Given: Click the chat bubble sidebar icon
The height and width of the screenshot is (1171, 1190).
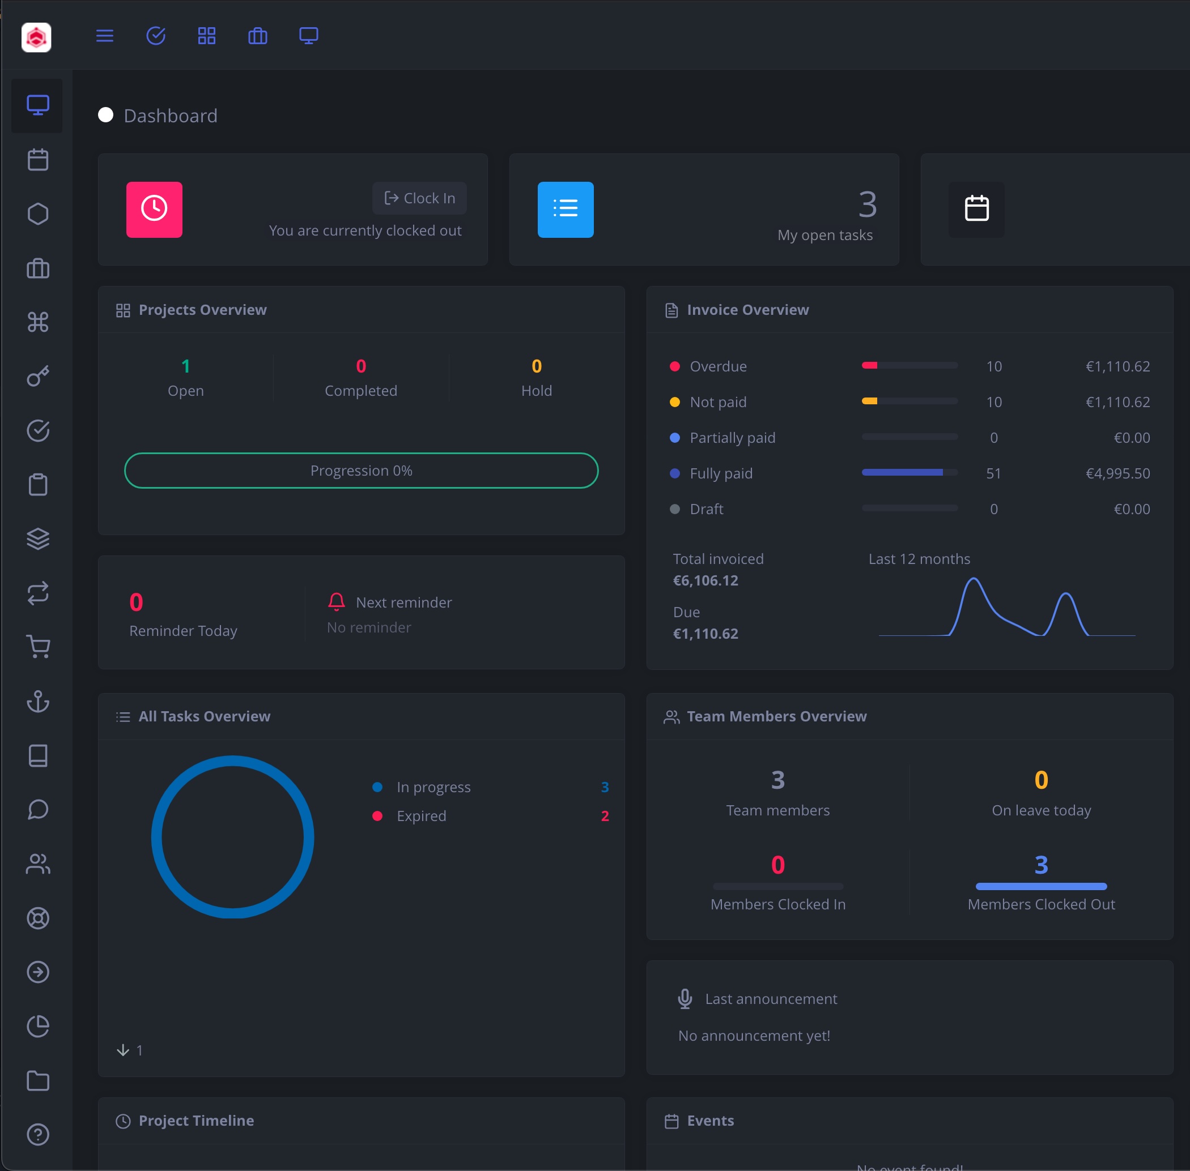Looking at the screenshot, I should pos(38,809).
